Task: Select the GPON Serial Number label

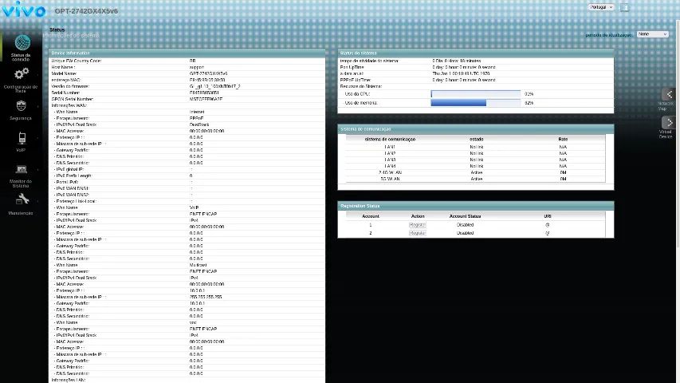Action: point(73,99)
